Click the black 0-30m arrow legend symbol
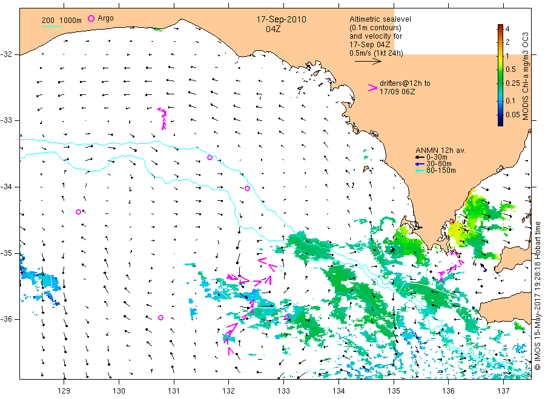 420,158
